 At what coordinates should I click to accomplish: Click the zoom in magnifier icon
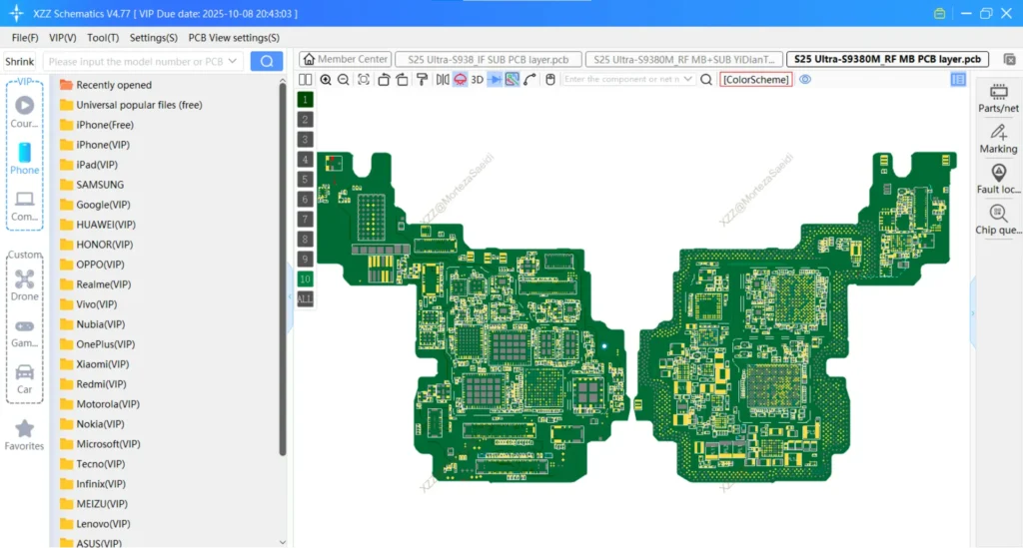click(326, 80)
